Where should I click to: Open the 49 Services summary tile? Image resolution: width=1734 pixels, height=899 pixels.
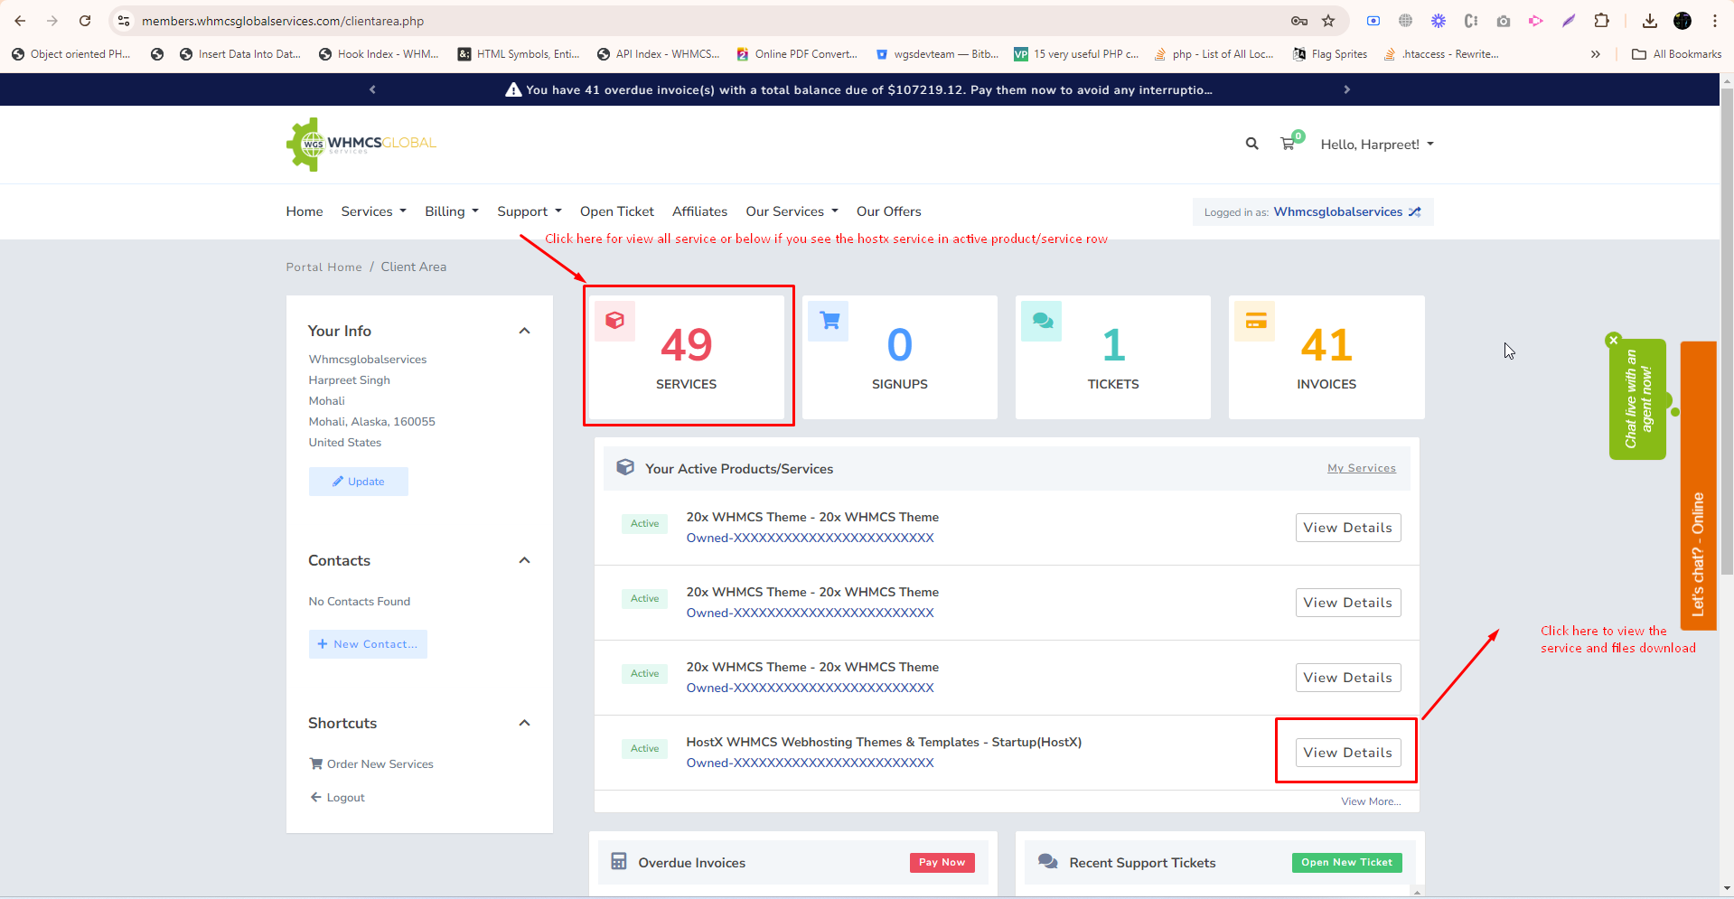point(688,357)
